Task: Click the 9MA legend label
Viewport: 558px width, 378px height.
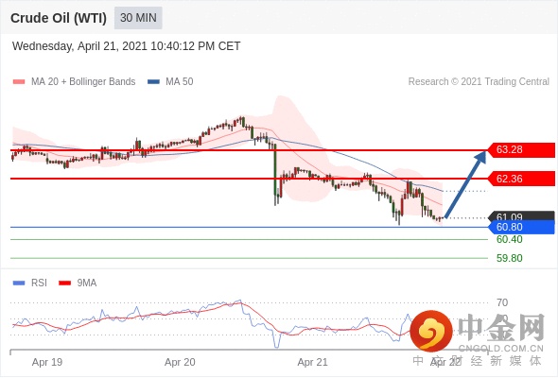Action: click(87, 283)
